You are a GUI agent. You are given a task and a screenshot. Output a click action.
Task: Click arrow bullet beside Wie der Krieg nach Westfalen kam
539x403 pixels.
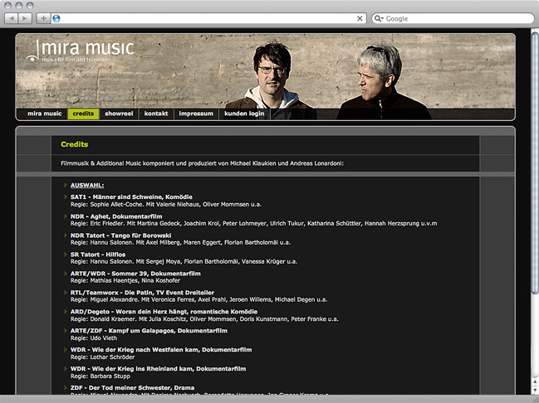coord(65,349)
